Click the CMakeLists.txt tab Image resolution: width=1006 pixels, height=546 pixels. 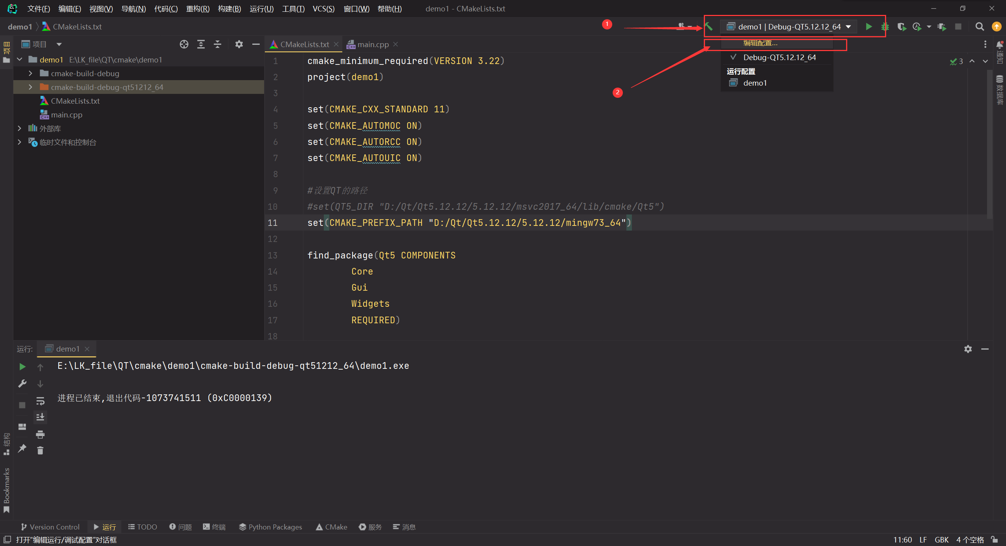pos(301,44)
